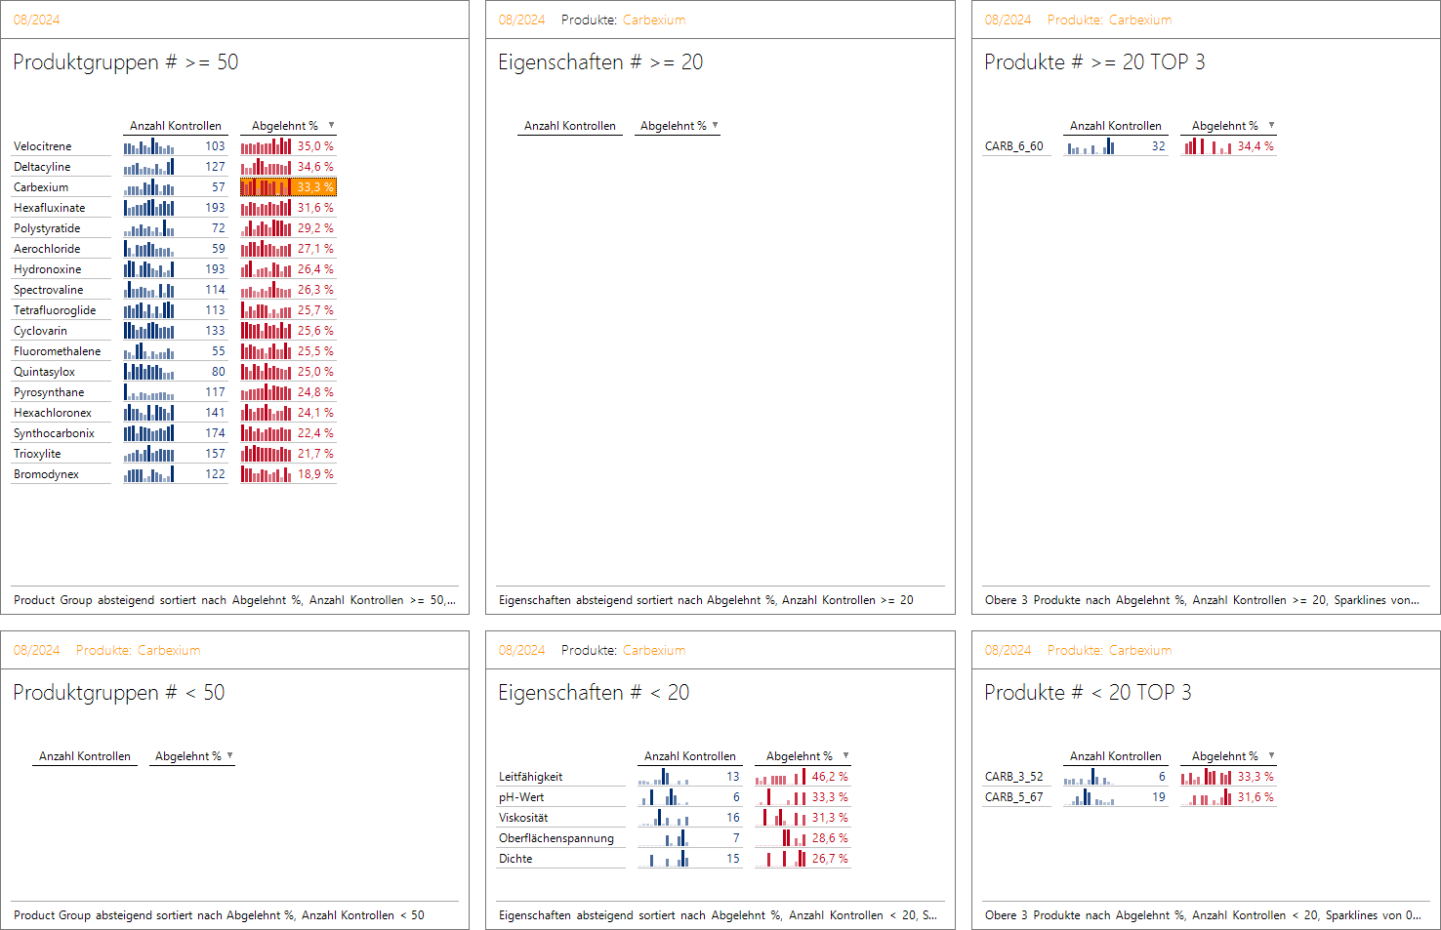Select the Leitfähigkeit property row
This screenshot has height=930, width=1441.
tap(531, 777)
